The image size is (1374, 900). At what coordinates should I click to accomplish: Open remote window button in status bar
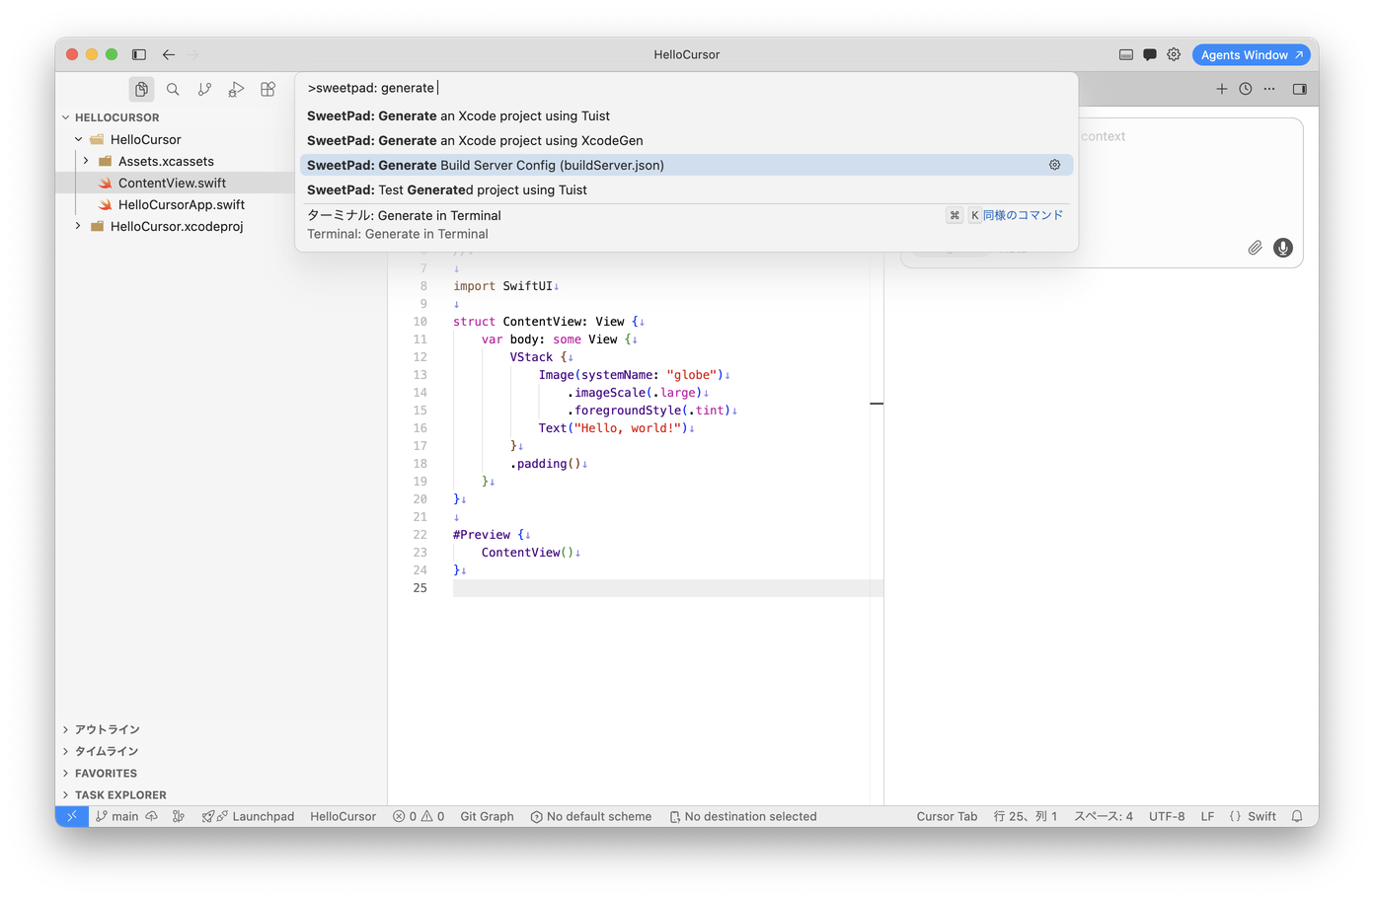71,816
